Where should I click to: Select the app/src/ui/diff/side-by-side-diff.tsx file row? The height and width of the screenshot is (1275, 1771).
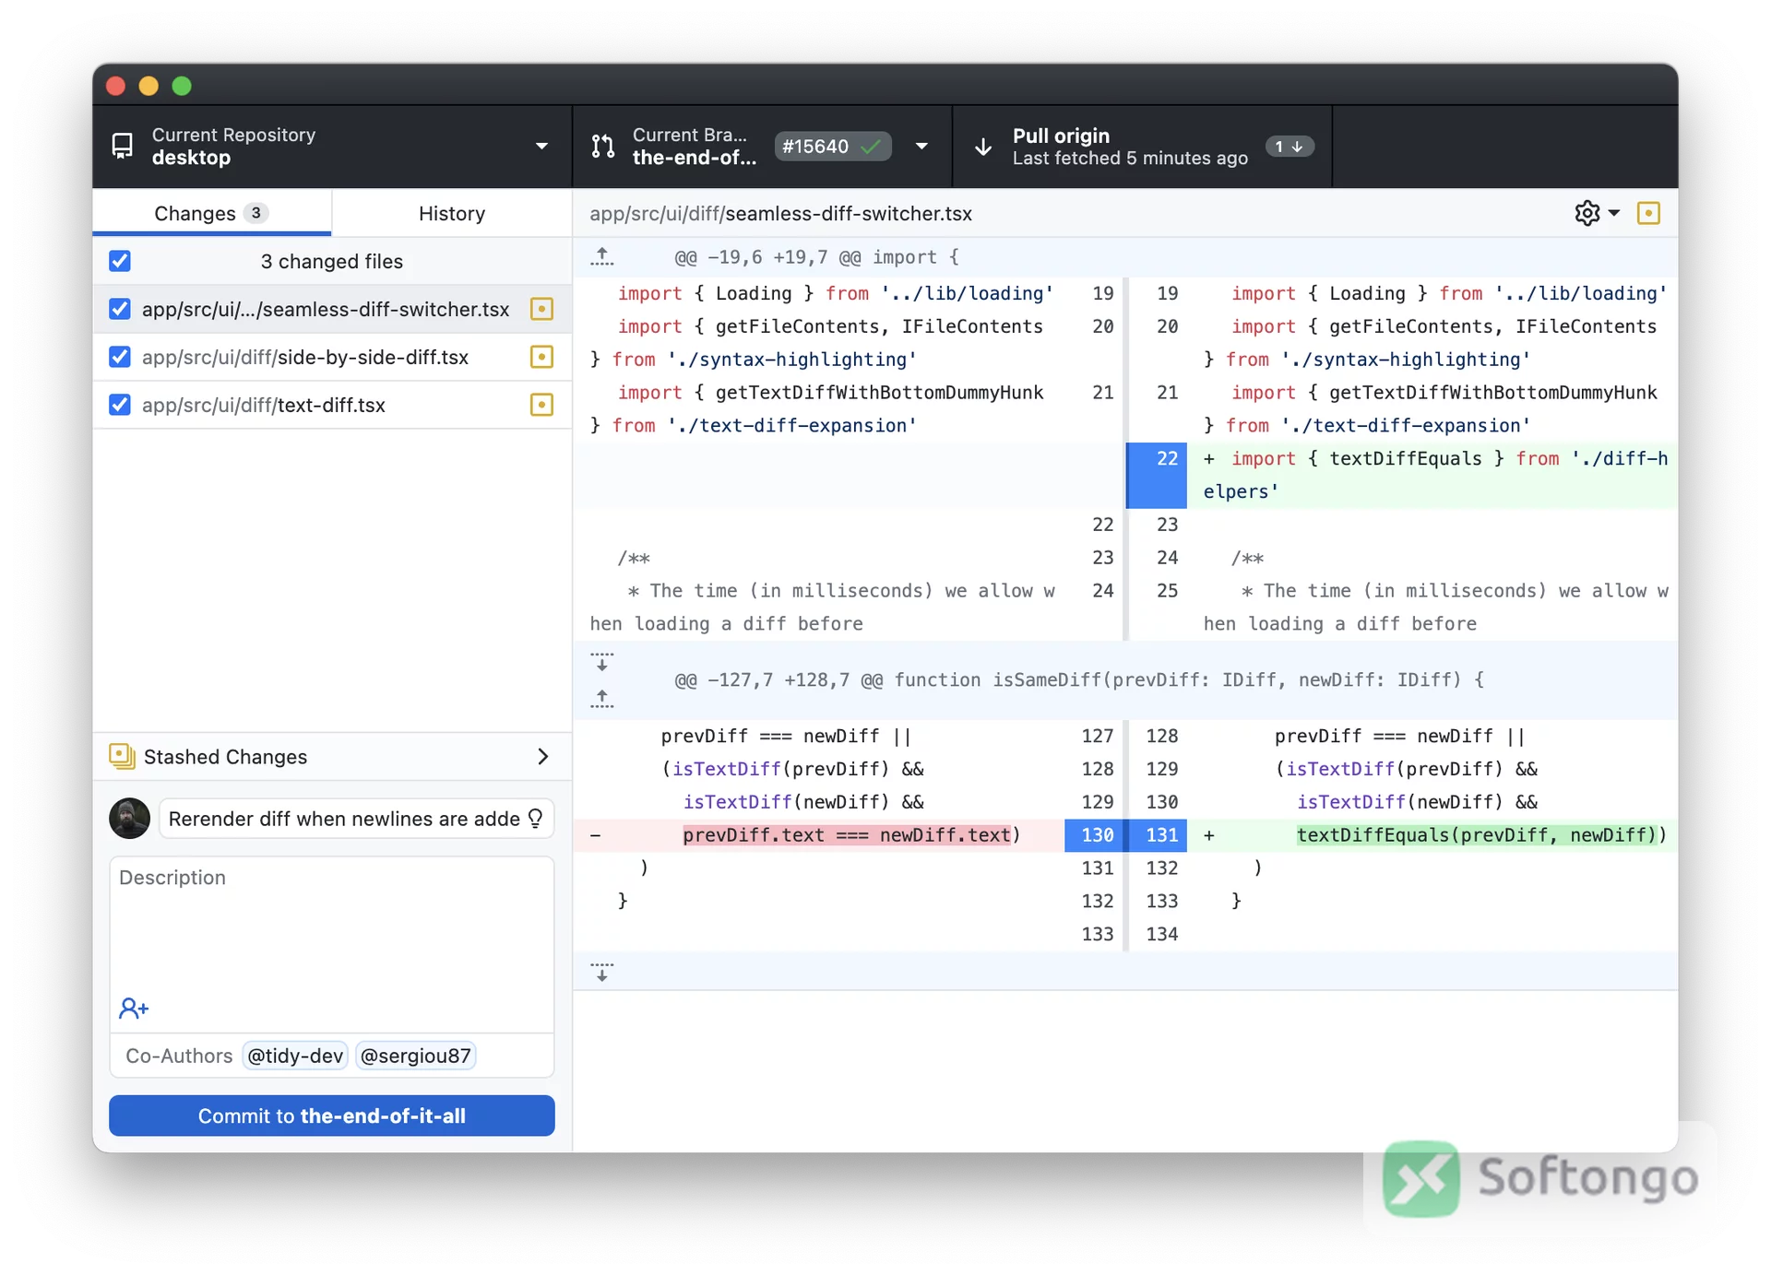point(332,357)
